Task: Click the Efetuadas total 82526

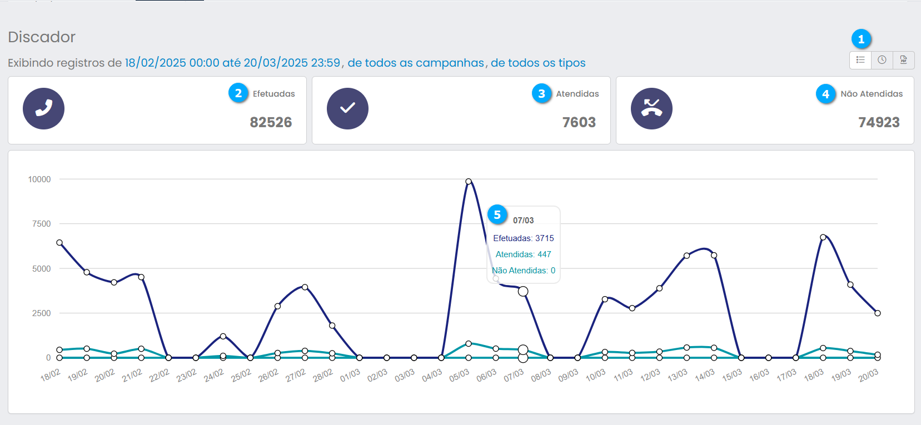Action: pyautogui.click(x=271, y=122)
